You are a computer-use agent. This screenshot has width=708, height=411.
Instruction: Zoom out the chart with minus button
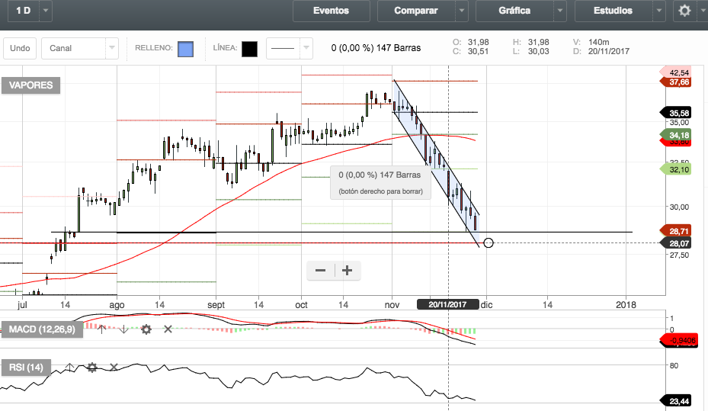320,270
